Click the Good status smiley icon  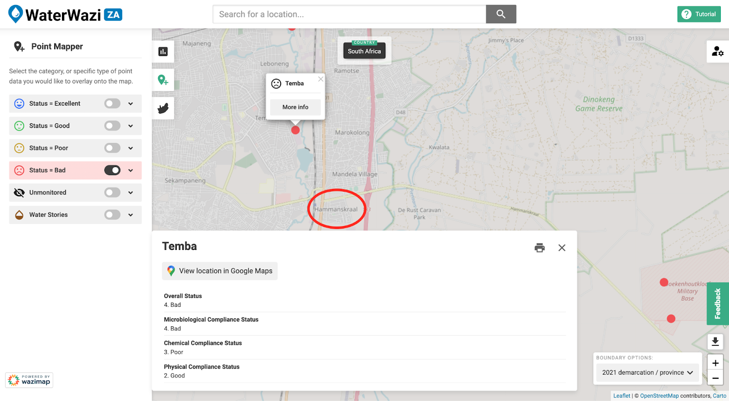point(19,126)
